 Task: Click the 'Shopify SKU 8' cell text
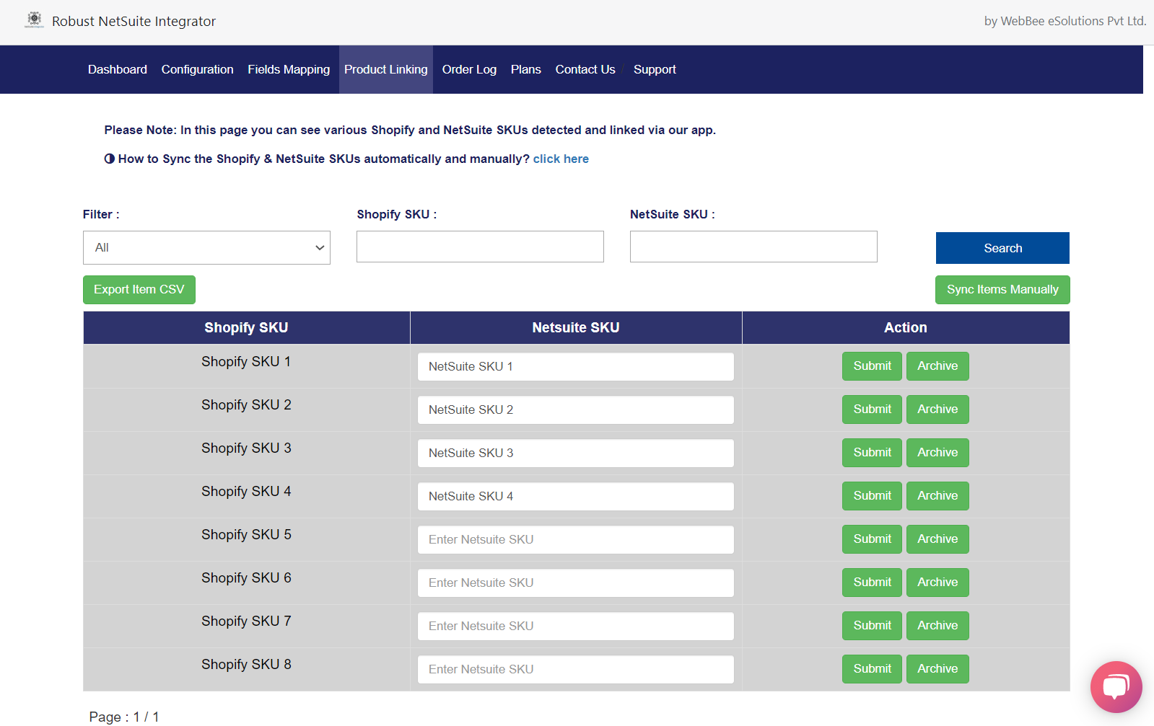[246, 665]
